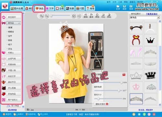Click the 原图 original image icon
Image resolution: width=162 pixels, height=117 pixels.
pyautogui.click(x=97, y=16)
